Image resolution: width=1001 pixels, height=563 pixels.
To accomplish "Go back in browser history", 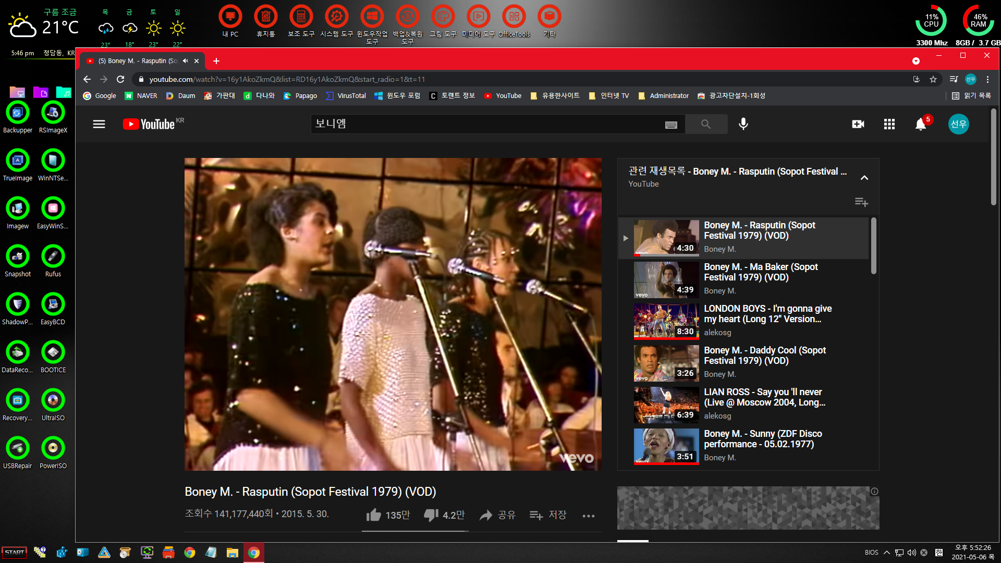I will click(87, 79).
